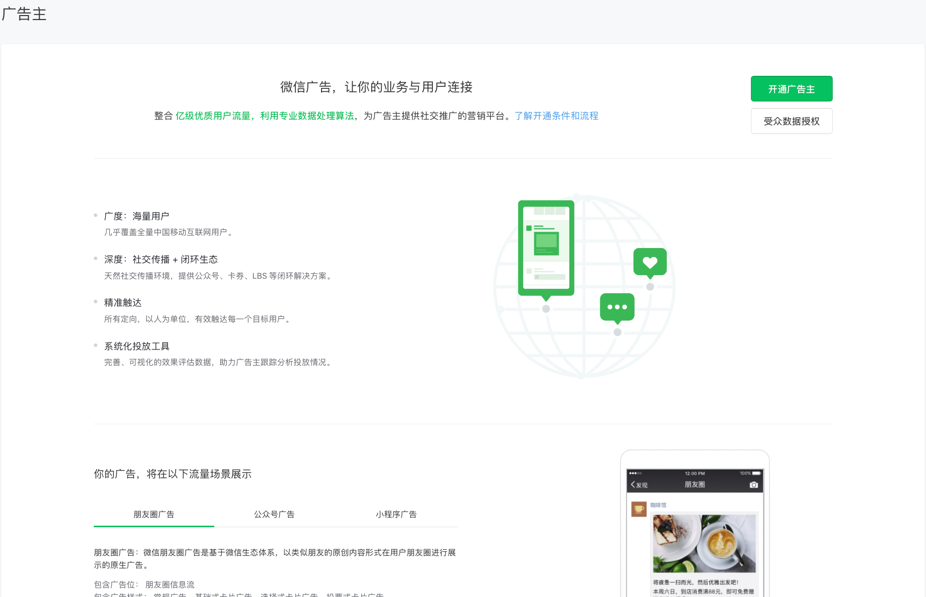The width and height of the screenshot is (926, 597).
Task: Click the 广告主 page title
Action: (x=24, y=14)
